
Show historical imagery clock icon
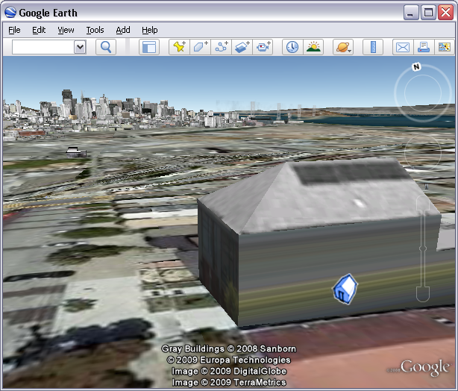(x=292, y=47)
